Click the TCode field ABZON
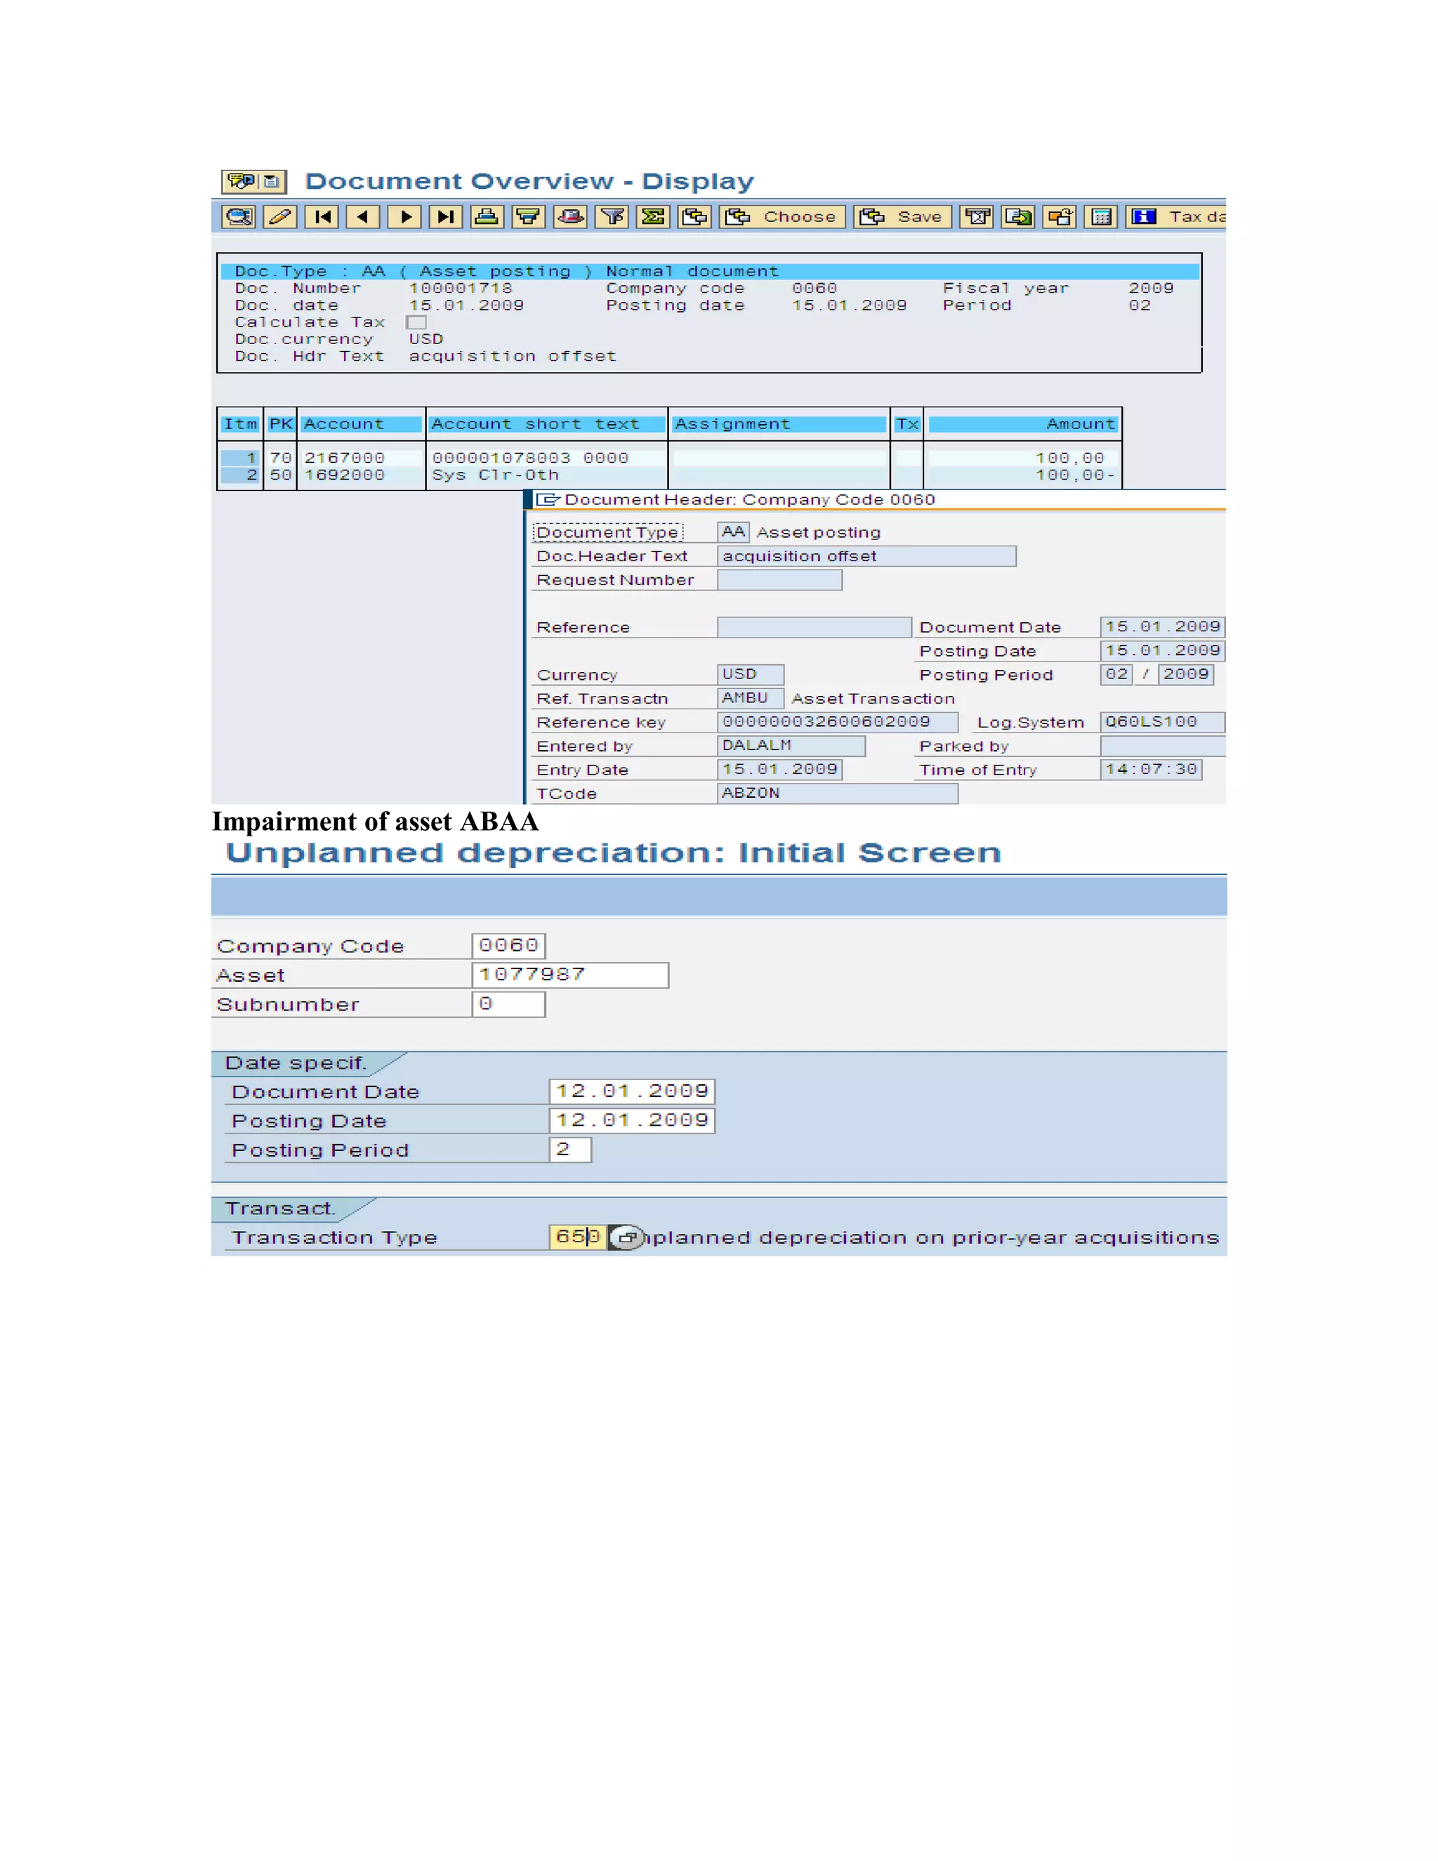This screenshot has height=1861, width=1438. coord(838,794)
